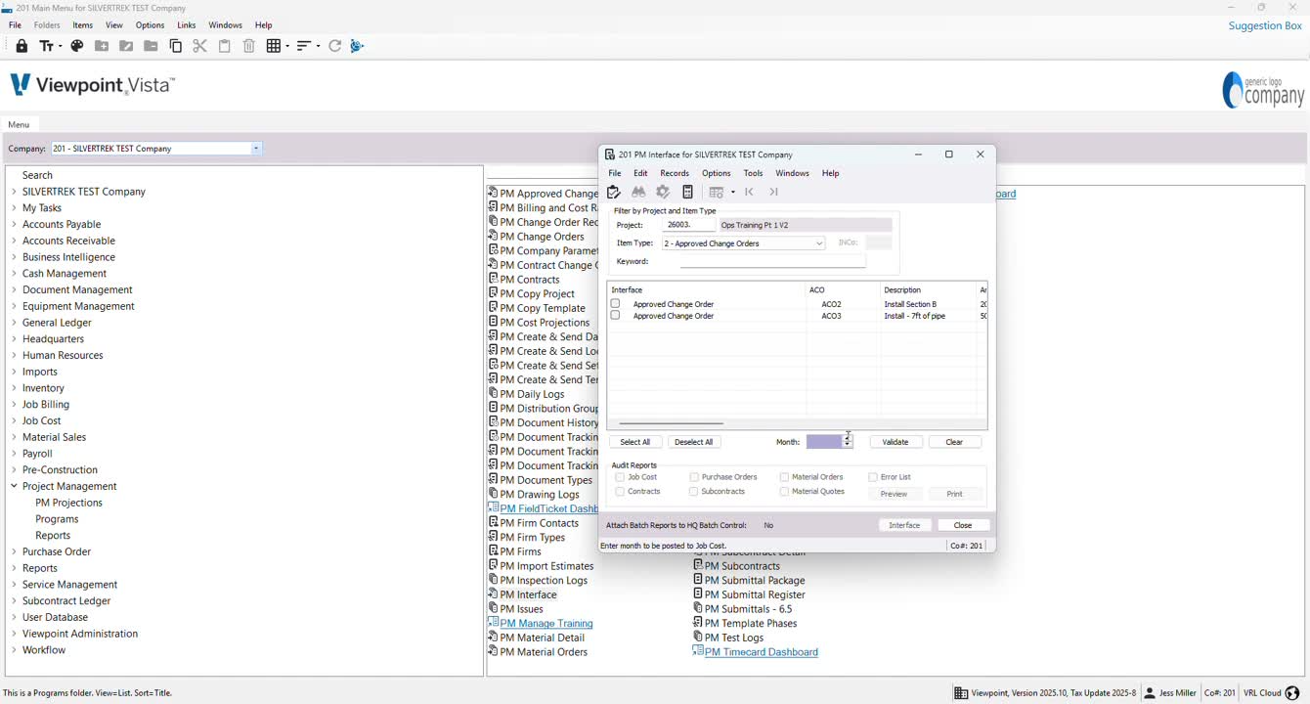
Task: Enable the Error List checkbox
Action: coord(873,477)
